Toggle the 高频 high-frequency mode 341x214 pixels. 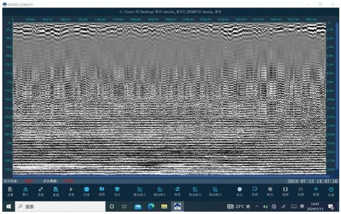click(301, 192)
